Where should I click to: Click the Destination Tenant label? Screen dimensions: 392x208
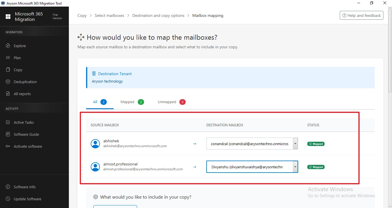[x=115, y=74]
